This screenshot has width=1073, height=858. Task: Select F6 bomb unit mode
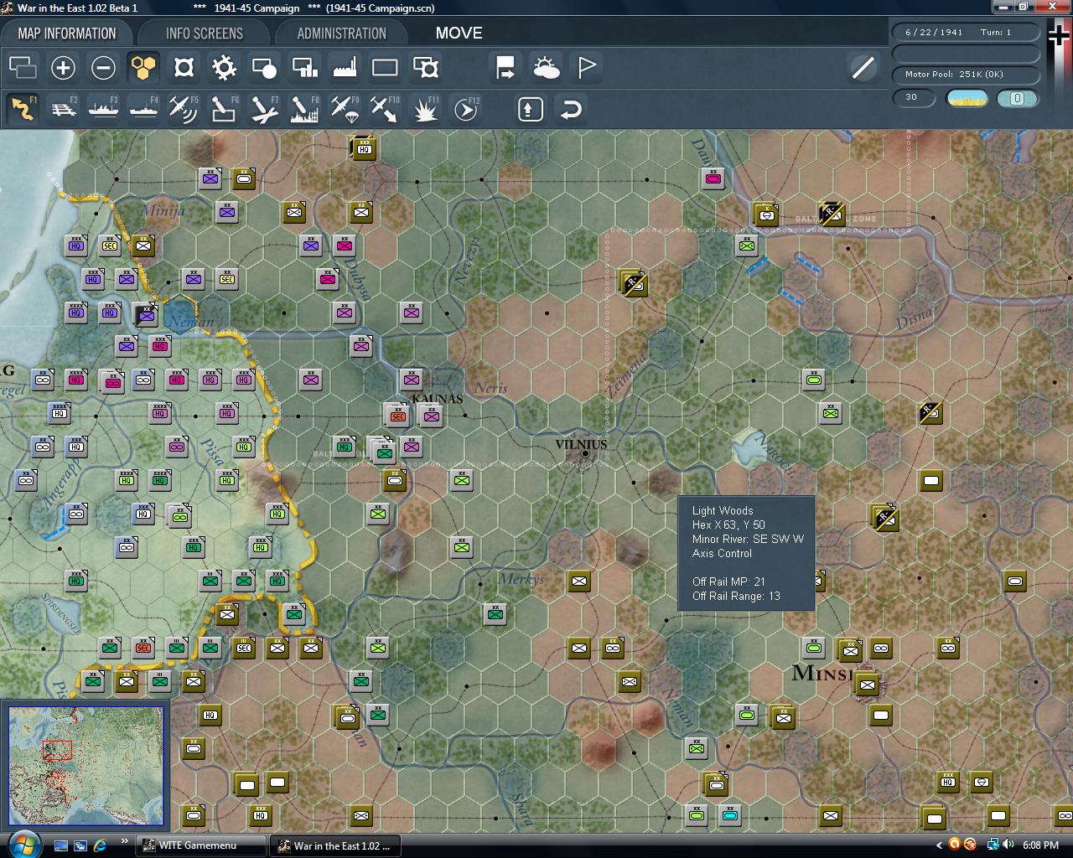click(x=224, y=109)
